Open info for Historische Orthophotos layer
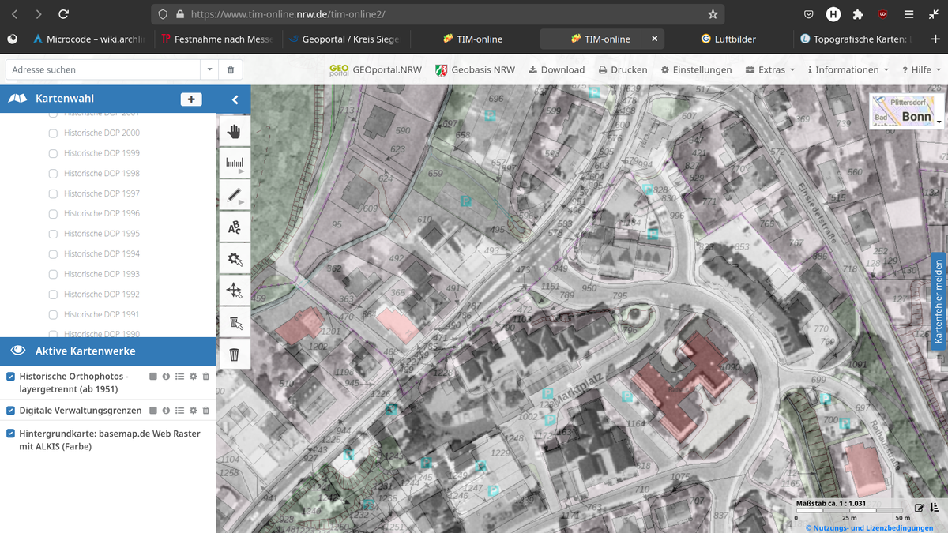The width and height of the screenshot is (948, 533). [166, 377]
